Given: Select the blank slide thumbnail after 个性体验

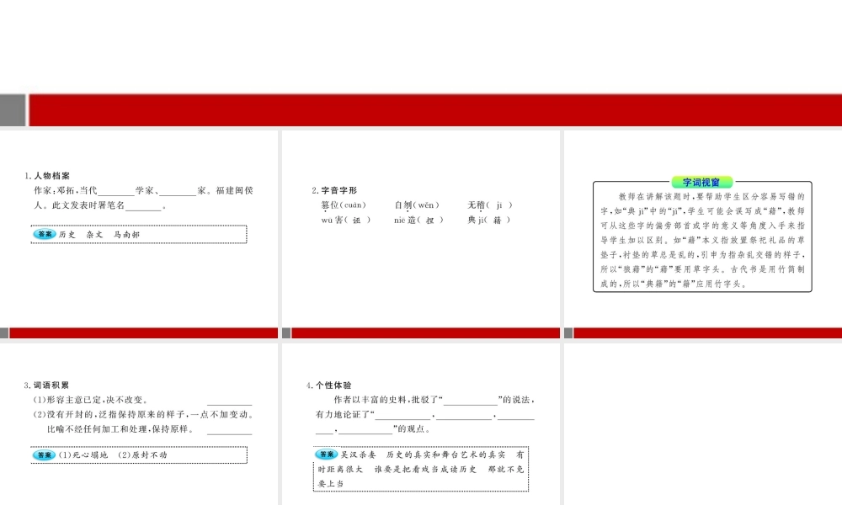Looking at the screenshot, I should 703,424.
